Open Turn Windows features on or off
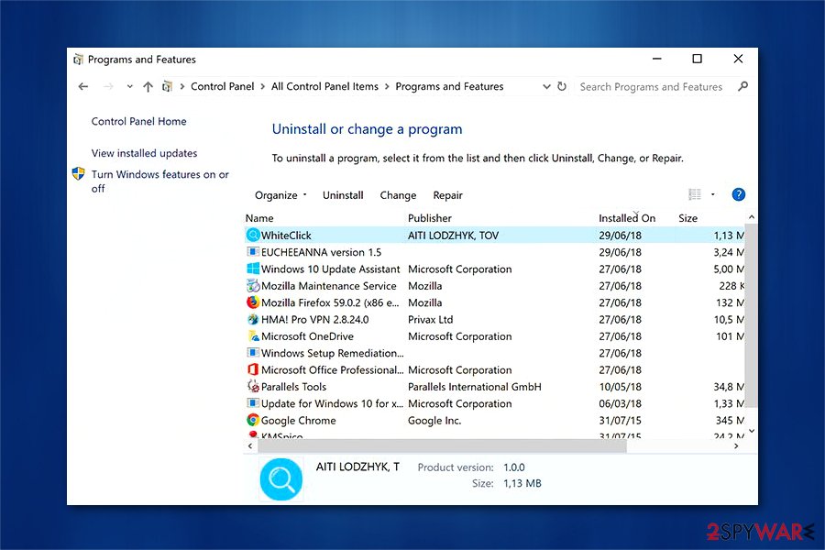Screen dimensions: 825x550 (159, 181)
